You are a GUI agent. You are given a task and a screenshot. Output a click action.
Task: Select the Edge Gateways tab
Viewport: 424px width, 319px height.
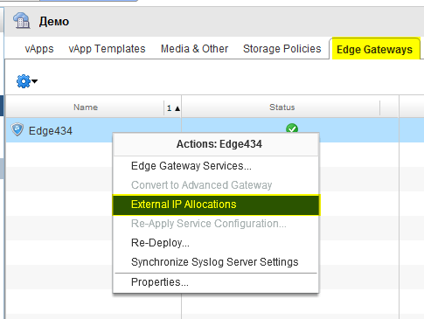coord(374,49)
